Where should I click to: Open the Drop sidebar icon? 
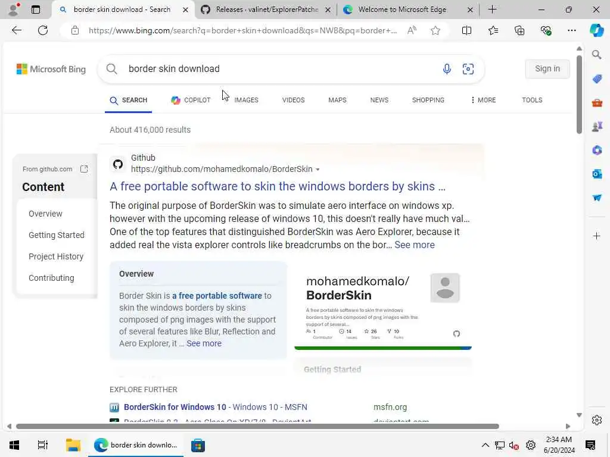point(597,198)
